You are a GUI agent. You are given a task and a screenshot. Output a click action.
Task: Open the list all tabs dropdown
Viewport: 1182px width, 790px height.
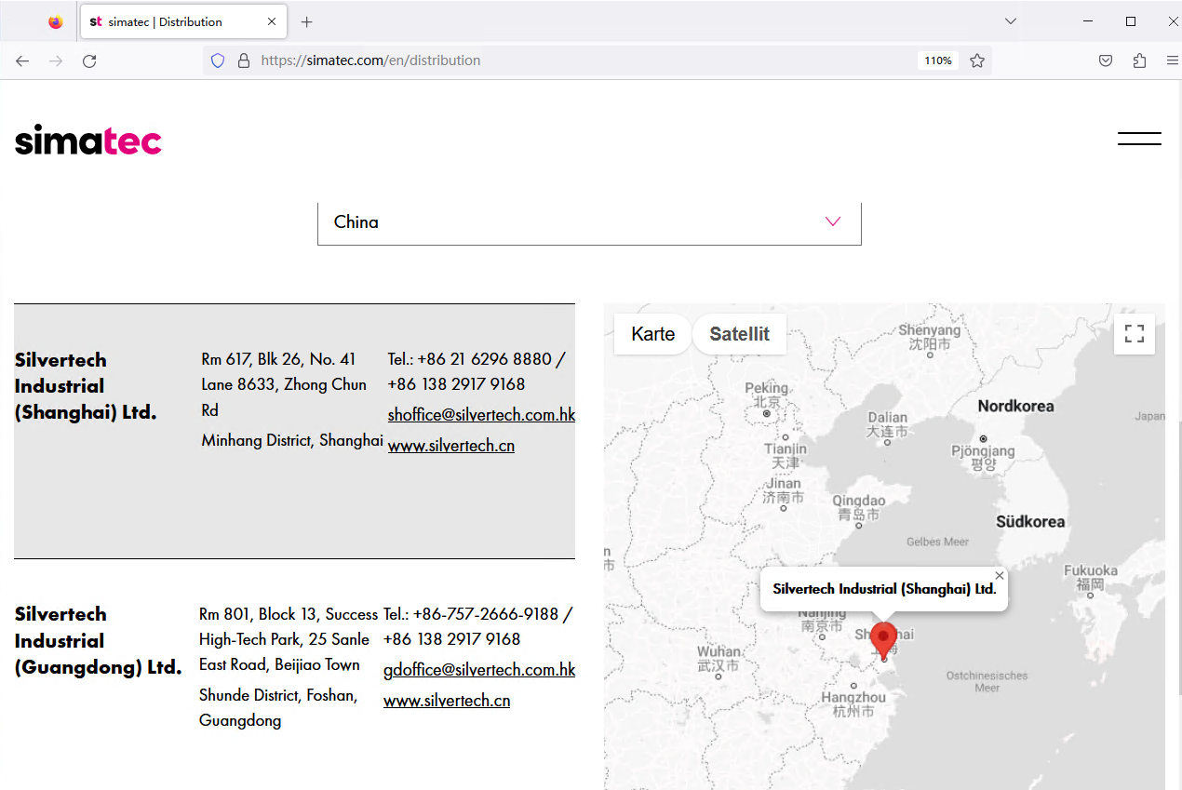[1011, 21]
